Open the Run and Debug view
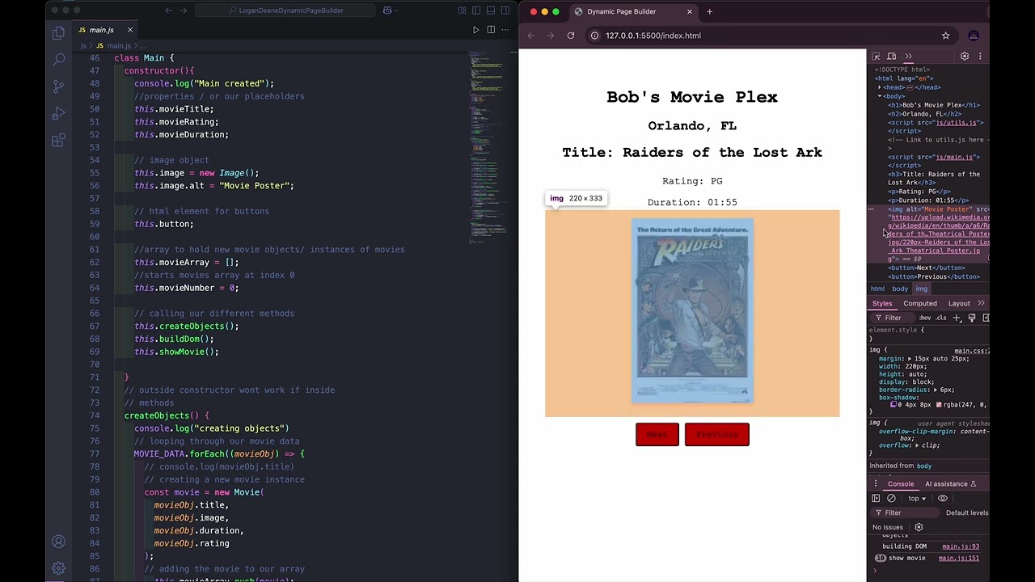The image size is (1035, 582). (x=58, y=113)
